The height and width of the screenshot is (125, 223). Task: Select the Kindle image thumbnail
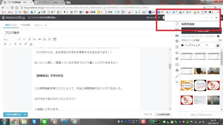coord(200,85)
